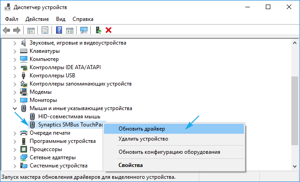Select the Контроллеры USB label
Viewport: 300px width, 182px height.
click(52, 76)
